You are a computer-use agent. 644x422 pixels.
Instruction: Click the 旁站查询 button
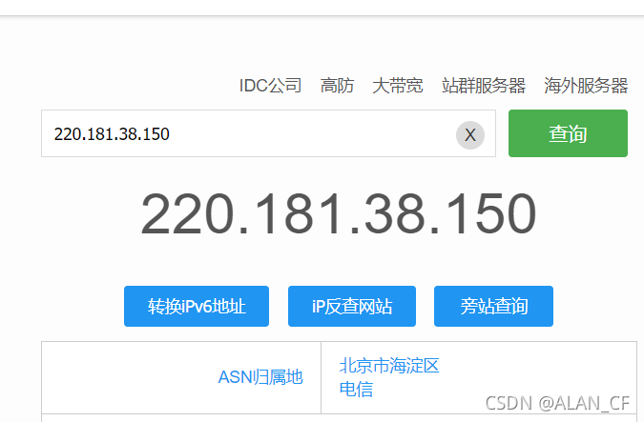pos(493,307)
